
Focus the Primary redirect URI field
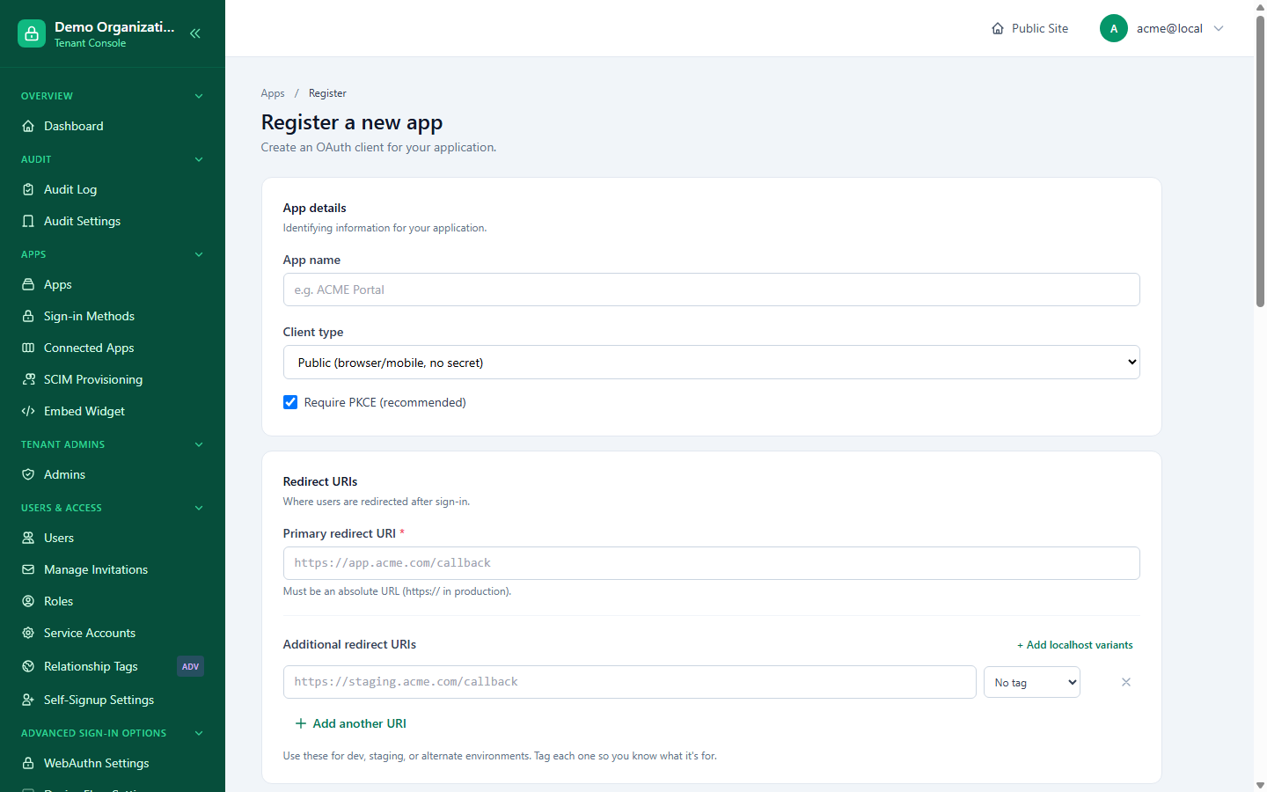point(711,563)
